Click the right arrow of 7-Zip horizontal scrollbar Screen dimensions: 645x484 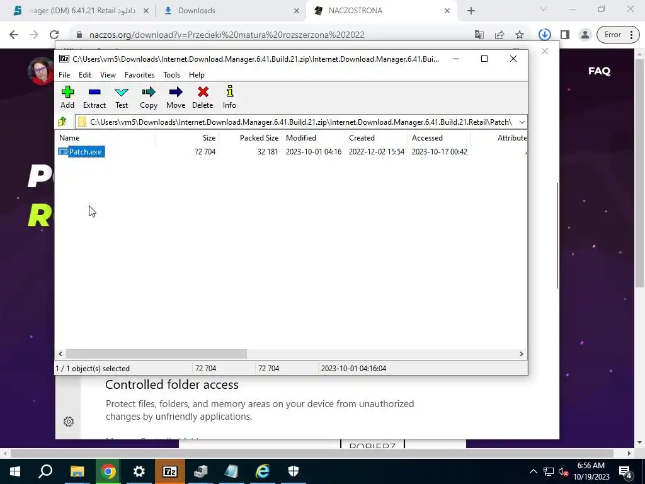(x=521, y=354)
